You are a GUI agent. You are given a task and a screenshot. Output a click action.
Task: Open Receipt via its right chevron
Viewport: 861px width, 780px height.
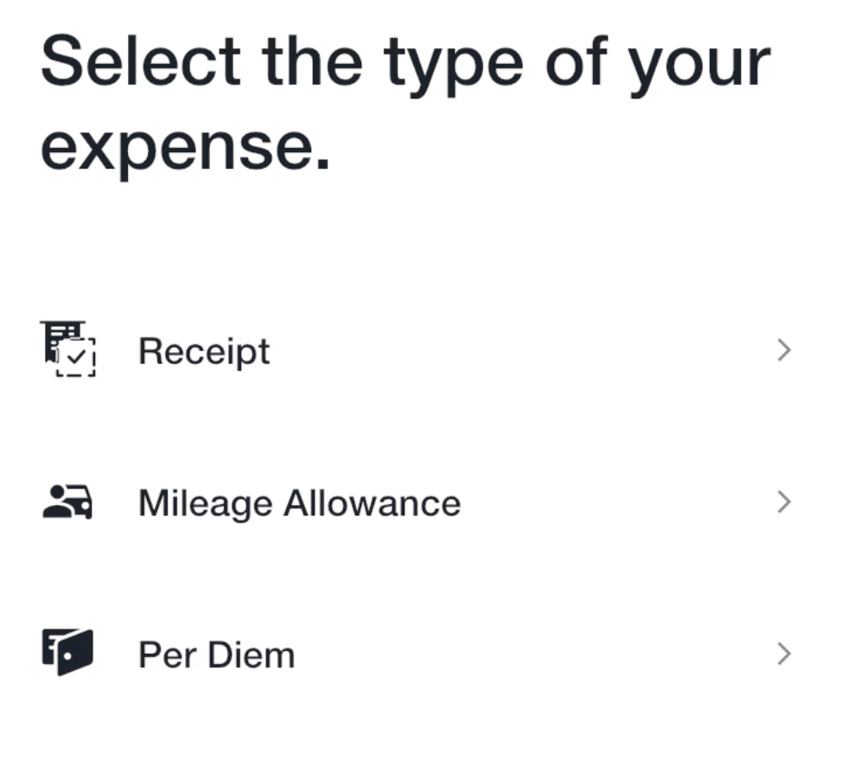pyautogui.click(x=784, y=350)
